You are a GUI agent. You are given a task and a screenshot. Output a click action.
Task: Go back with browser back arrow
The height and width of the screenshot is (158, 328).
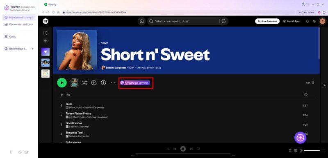coord(43,13)
